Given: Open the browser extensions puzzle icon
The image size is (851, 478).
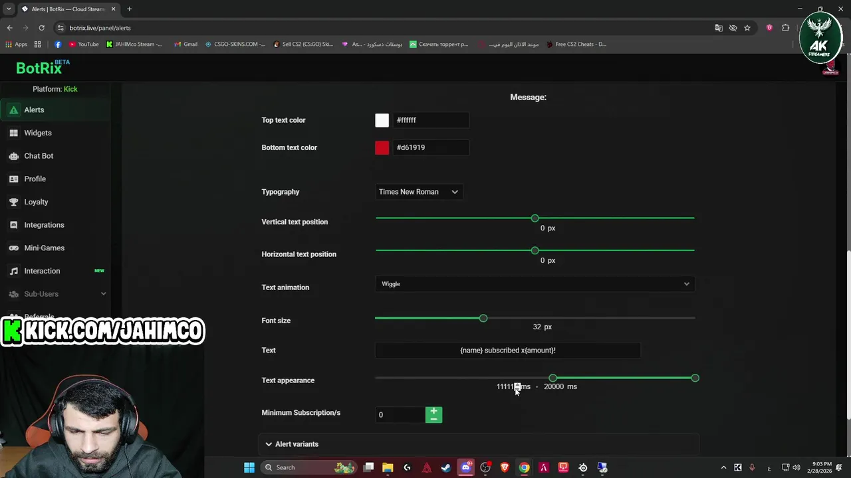Looking at the screenshot, I should (x=786, y=28).
